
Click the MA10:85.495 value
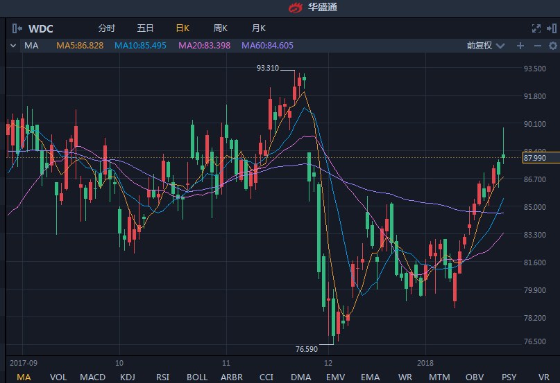coord(140,46)
